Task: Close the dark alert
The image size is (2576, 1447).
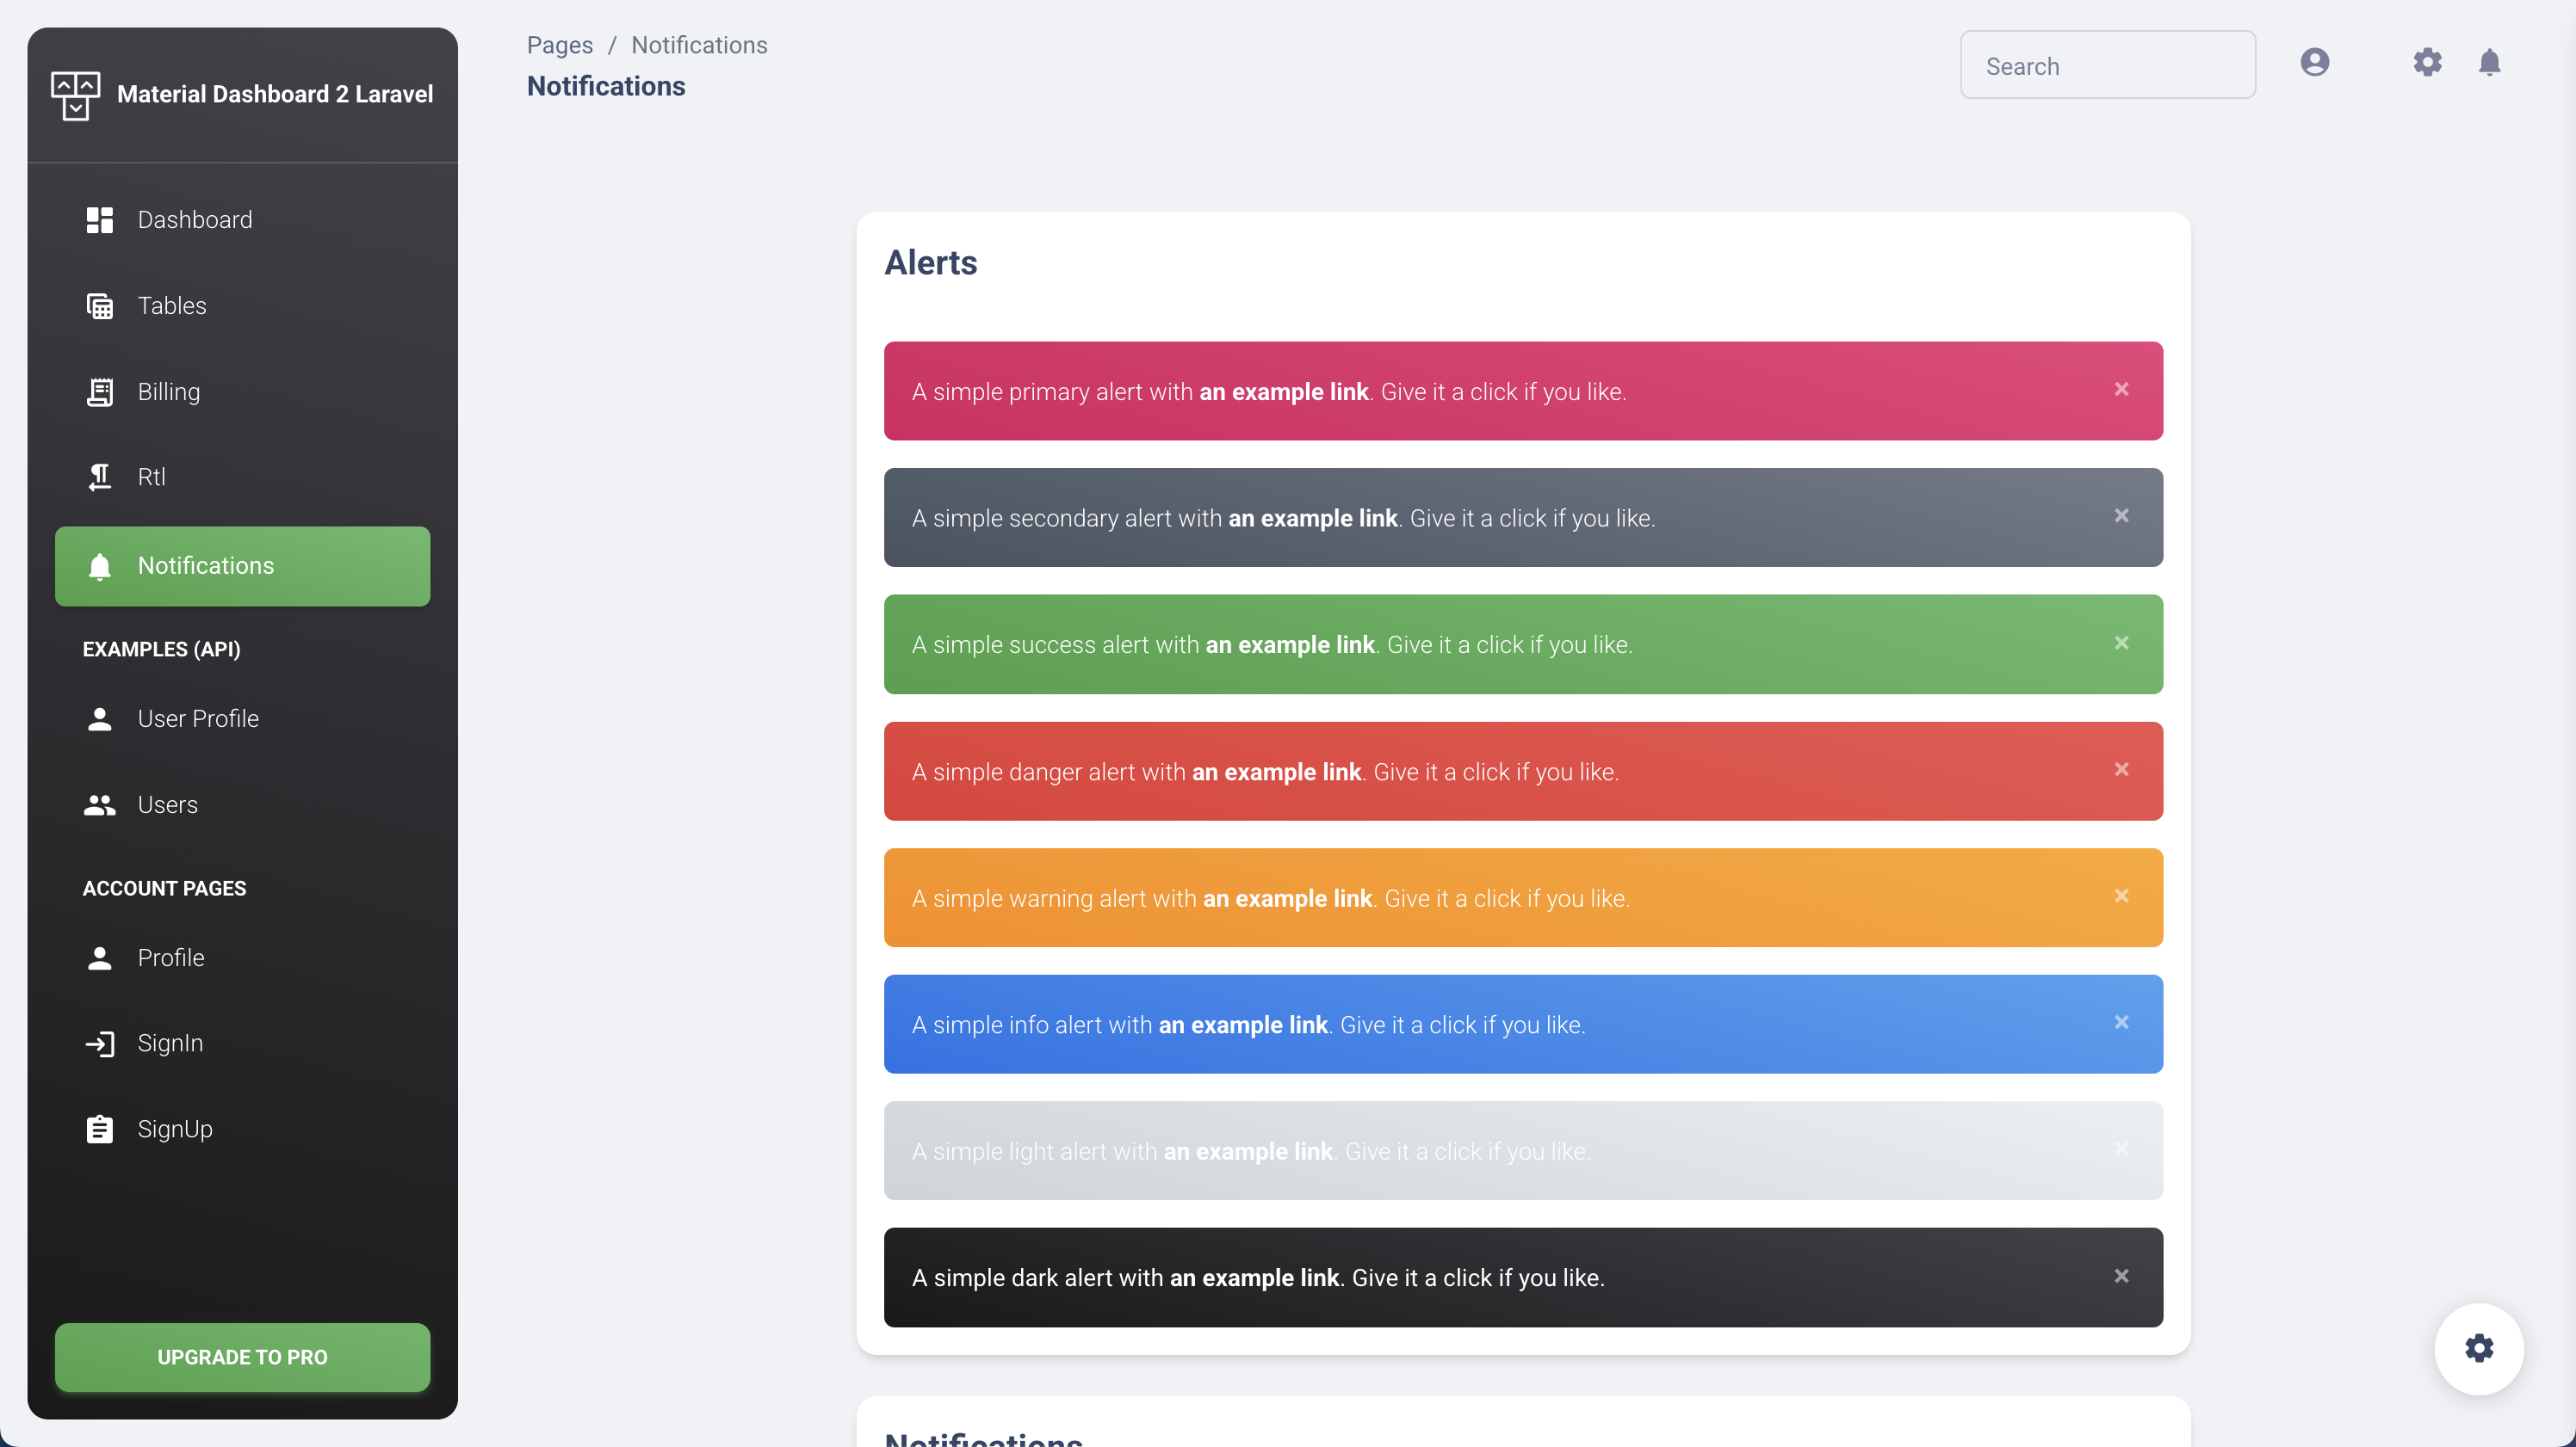Action: pyautogui.click(x=2121, y=1276)
